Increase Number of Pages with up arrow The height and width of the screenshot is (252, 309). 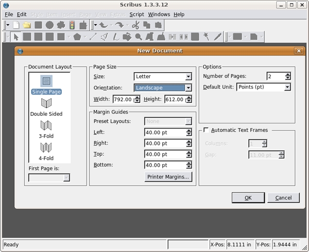click(287, 74)
